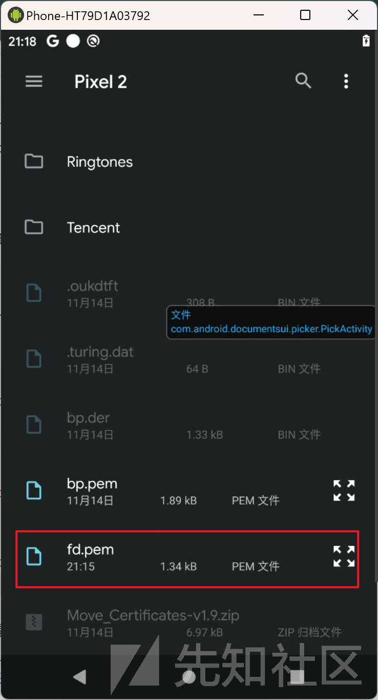Open the three-dot overflow menu
378x700 pixels.
346,81
